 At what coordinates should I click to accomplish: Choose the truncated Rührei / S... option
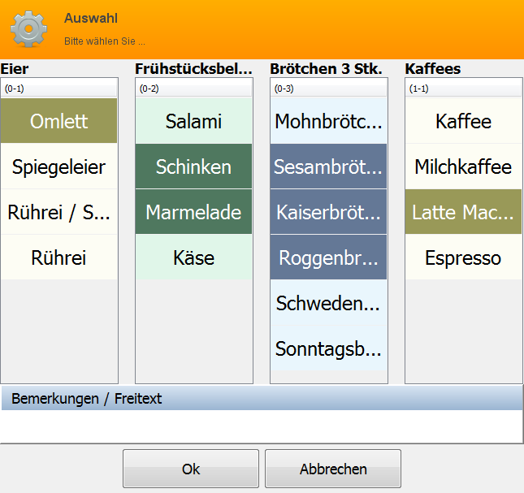click(59, 213)
